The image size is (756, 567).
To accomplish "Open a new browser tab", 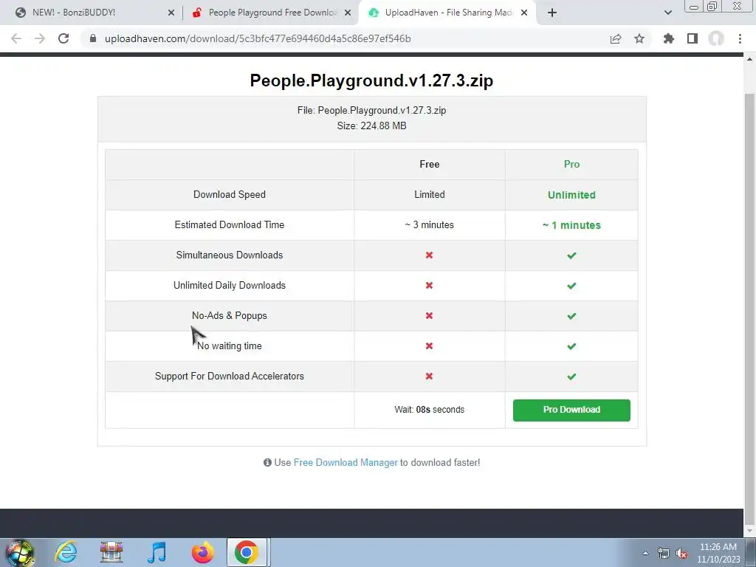I will tap(552, 13).
